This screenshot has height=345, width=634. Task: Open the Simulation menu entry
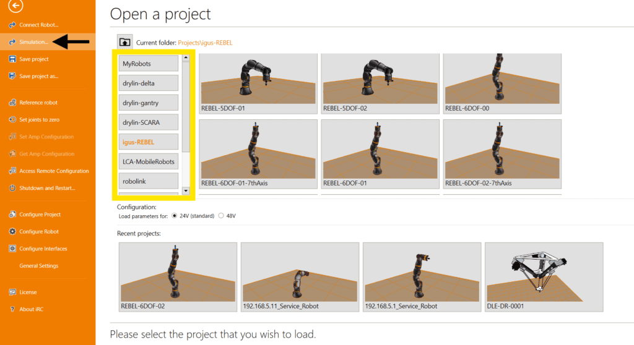coord(33,42)
